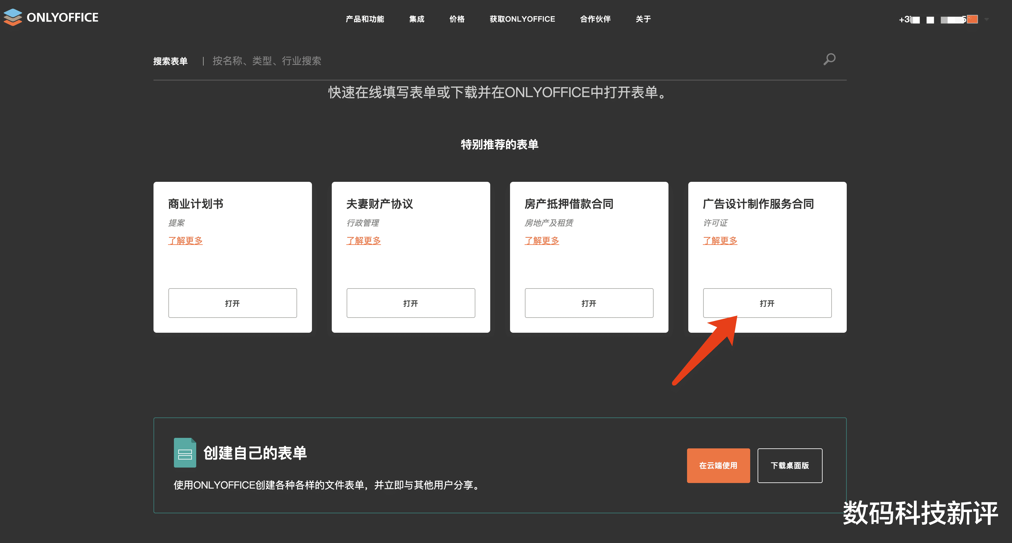Open 了解更多 link under 商业计划书
Screen dimensions: 1012x543
(x=185, y=240)
